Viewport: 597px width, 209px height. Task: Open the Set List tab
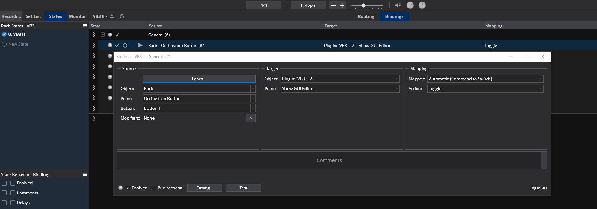[x=33, y=16]
